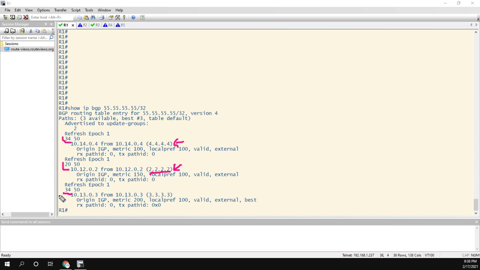Open Find with the binoculars icon
This screenshot has width=480, height=270.
tap(93, 17)
